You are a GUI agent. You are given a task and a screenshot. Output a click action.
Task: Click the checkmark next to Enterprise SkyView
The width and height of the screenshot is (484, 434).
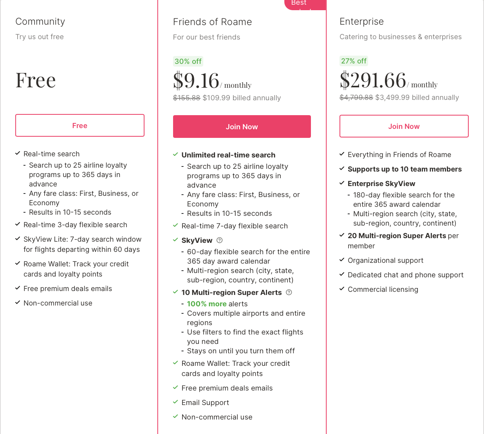[341, 183]
